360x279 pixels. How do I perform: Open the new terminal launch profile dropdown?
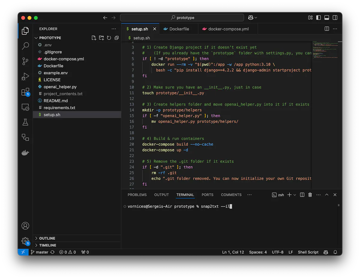[295, 195]
